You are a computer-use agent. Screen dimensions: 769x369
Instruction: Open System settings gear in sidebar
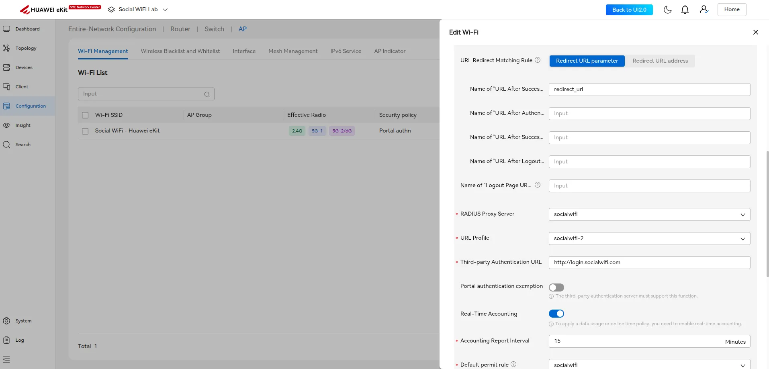pos(7,321)
